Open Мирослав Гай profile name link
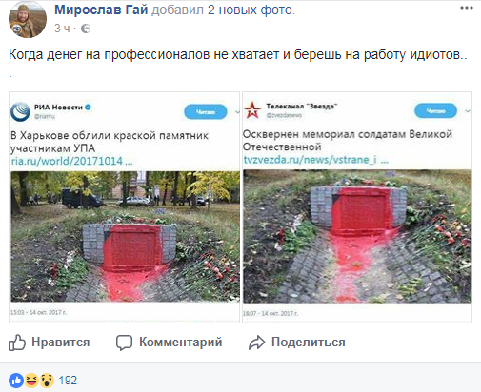 click(101, 10)
